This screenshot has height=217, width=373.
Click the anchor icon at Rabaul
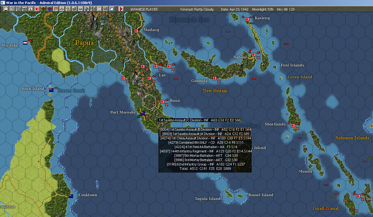(x=250, y=52)
